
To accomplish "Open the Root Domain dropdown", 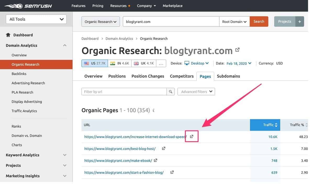I will click(234, 22).
